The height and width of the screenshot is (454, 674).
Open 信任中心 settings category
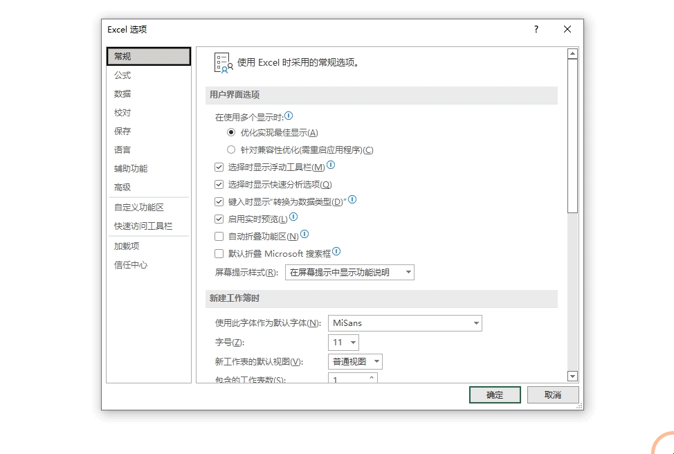pos(149,265)
